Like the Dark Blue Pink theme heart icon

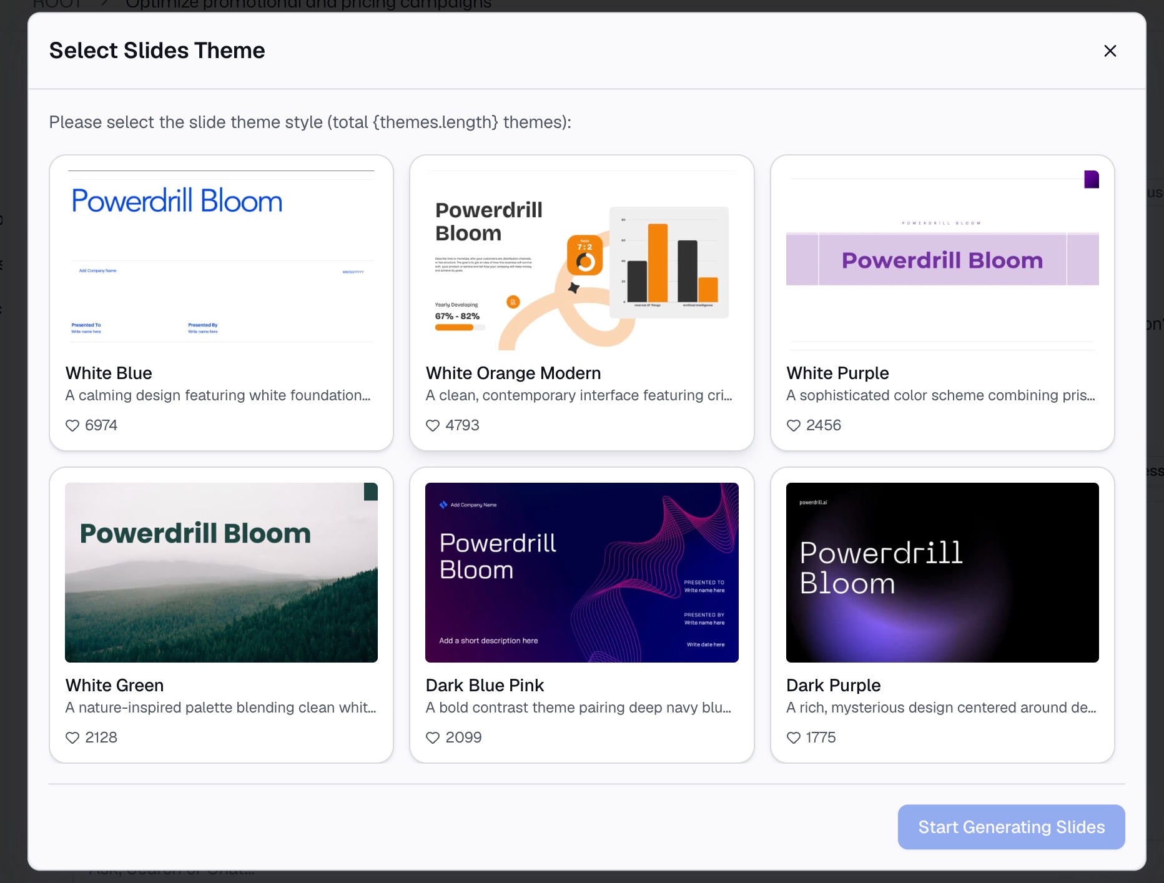click(x=433, y=737)
